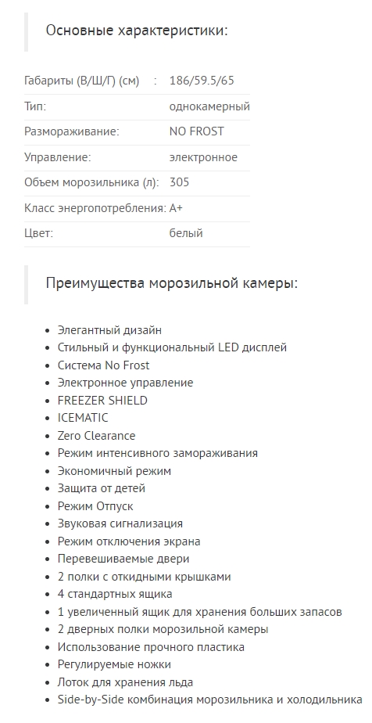Click the 'однокамерный' type value

(209, 106)
